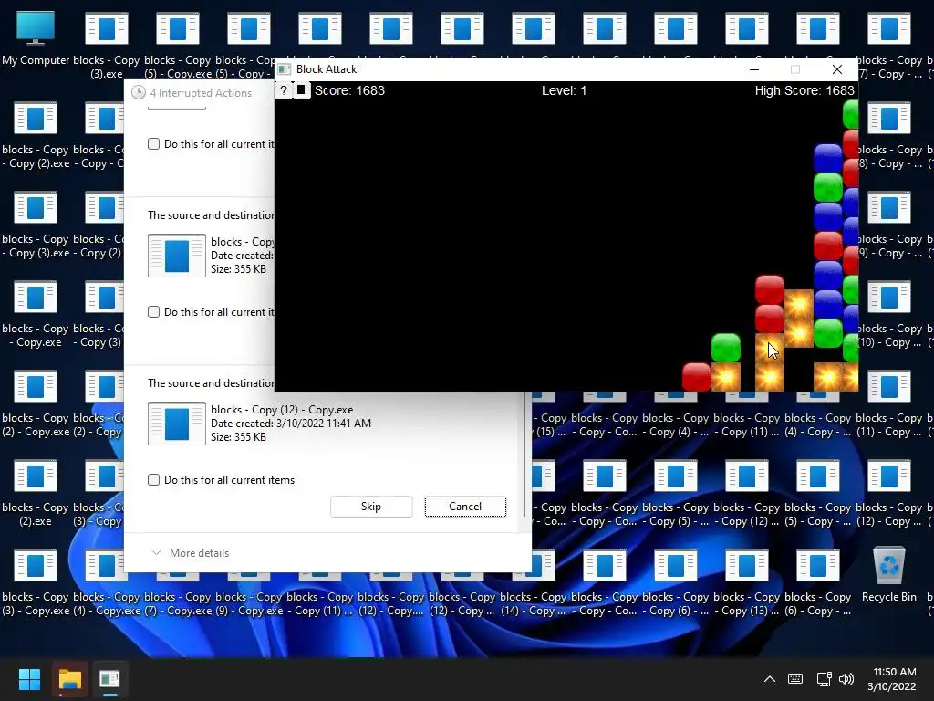This screenshot has height=701, width=934.
Task: Click the Block Attack! title bar text
Action: click(327, 69)
